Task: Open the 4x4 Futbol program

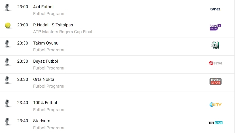Action: 43,7
